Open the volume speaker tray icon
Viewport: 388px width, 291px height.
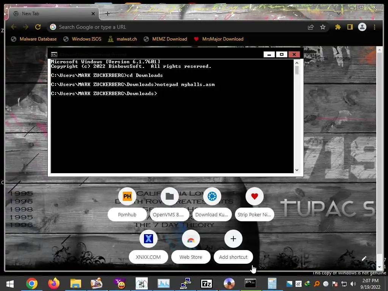pos(353,284)
